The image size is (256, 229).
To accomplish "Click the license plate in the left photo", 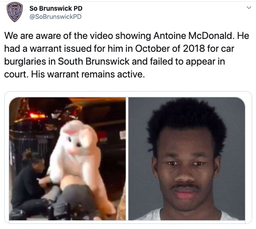I will coord(123,135).
